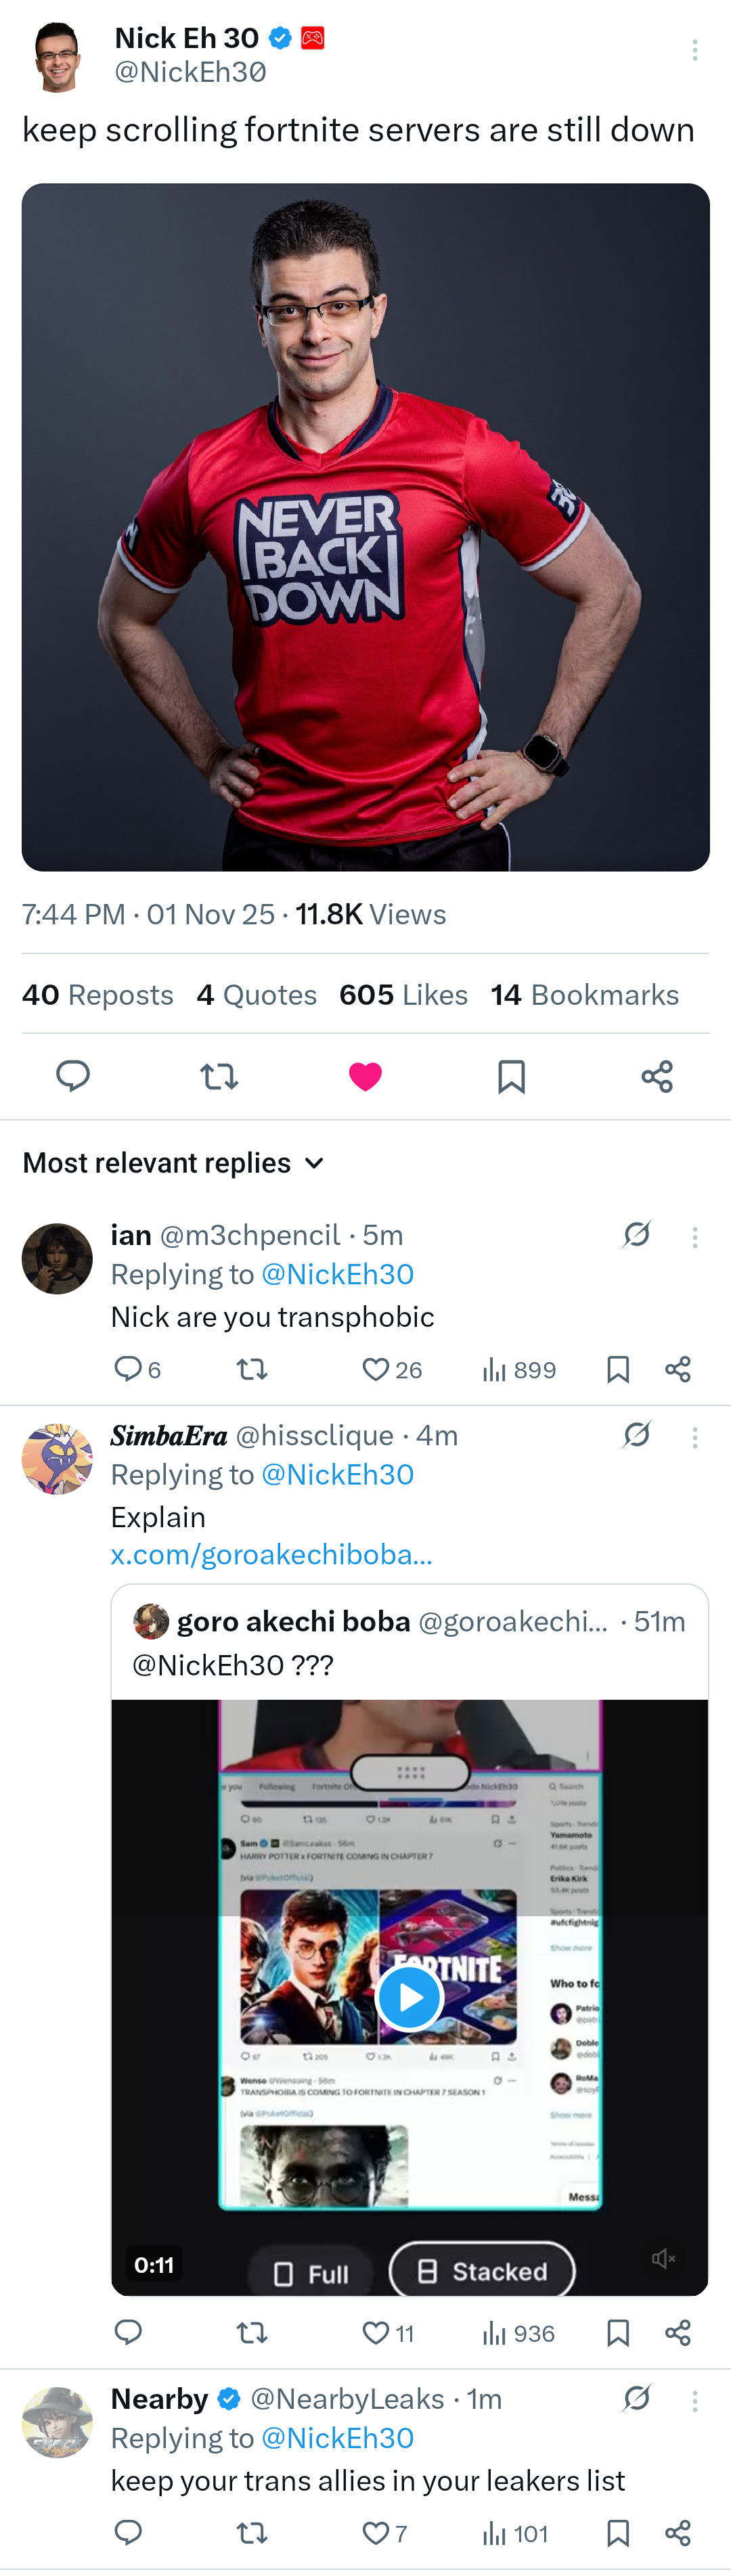731x2576 pixels.
Task: Repost the main Fortnite servers post
Action: [219, 1076]
